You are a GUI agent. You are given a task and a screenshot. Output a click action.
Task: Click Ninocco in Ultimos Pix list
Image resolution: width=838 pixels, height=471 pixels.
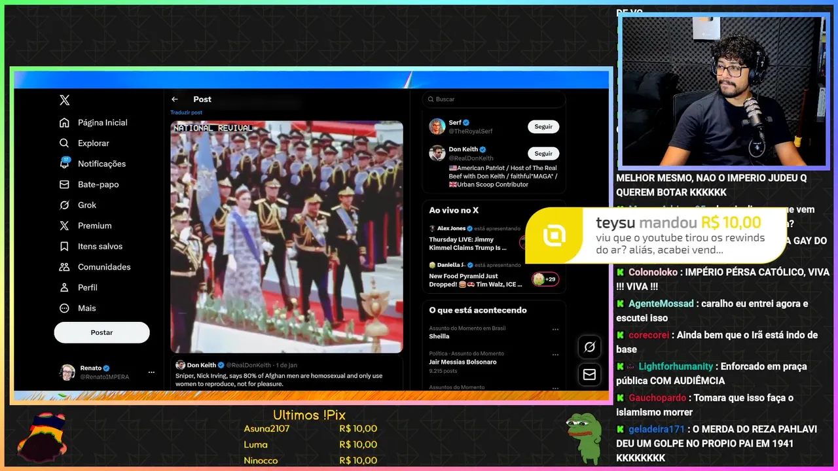coord(261,461)
